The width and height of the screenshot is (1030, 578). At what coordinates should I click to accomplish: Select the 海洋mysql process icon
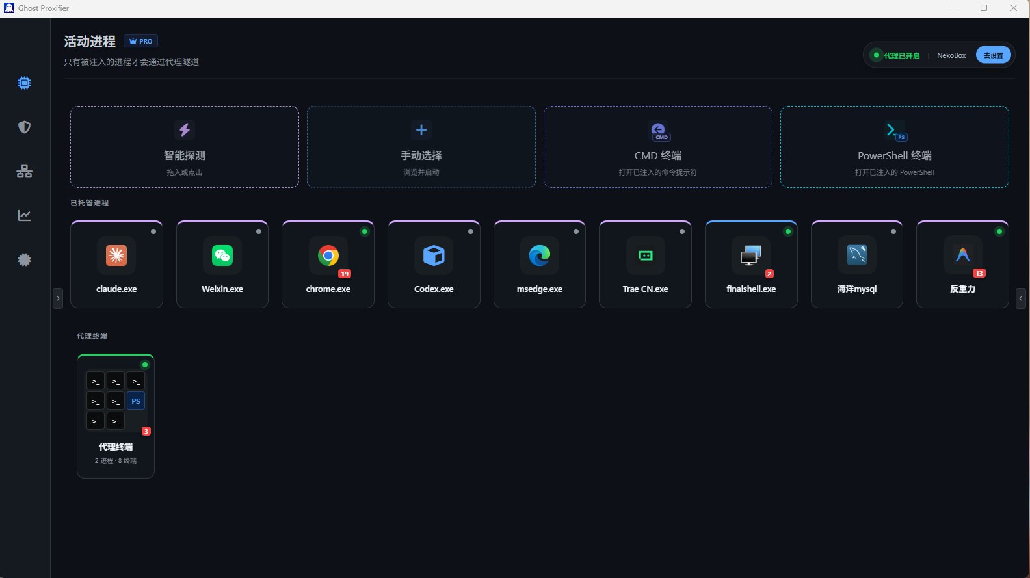point(857,256)
